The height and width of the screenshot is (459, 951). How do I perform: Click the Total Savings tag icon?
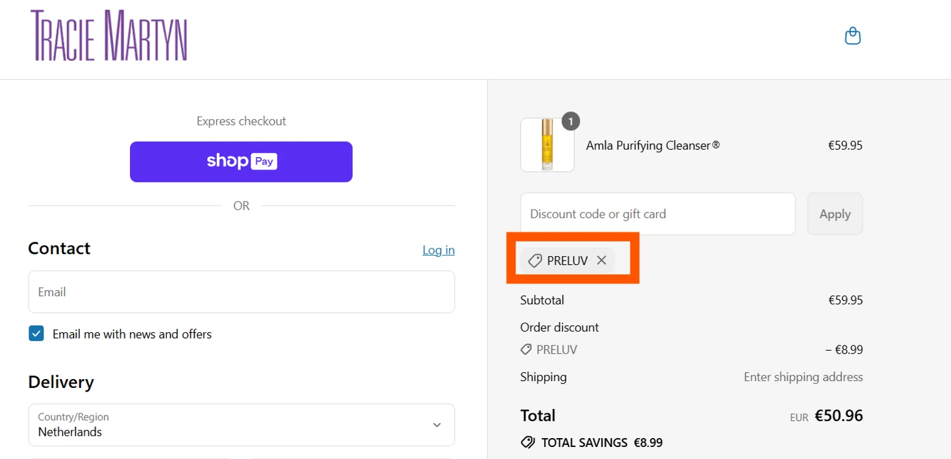527,443
